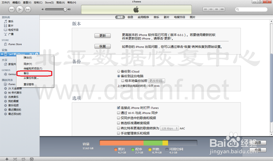Enable 首选标准清晰度视频 checkbox
This screenshot has height=161, width=273.
coord(118,123)
